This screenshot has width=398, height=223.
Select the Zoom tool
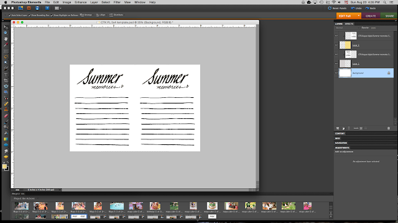(x=6, y=33)
